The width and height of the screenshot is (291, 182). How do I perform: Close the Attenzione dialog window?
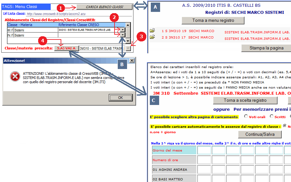pos(132,61)
